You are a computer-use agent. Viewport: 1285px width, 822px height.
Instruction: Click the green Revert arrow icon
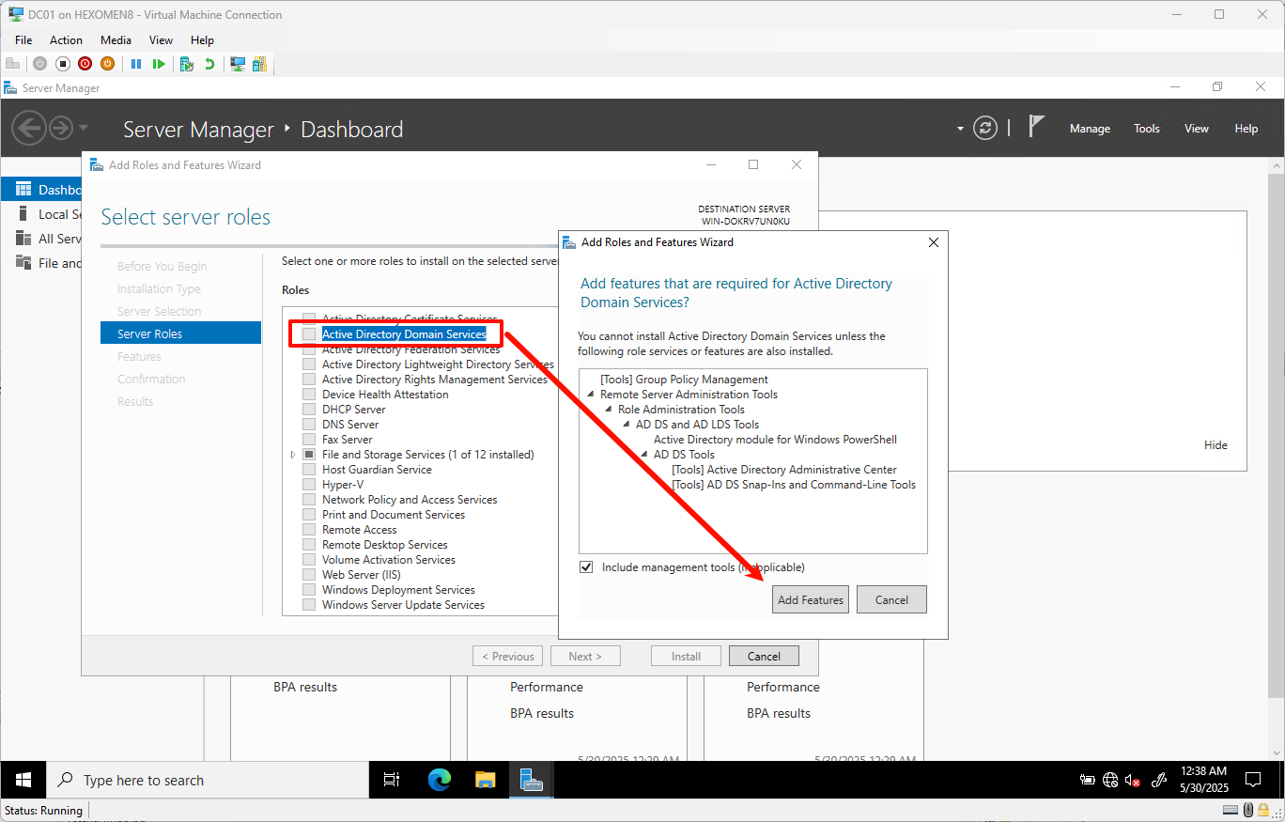209,64
